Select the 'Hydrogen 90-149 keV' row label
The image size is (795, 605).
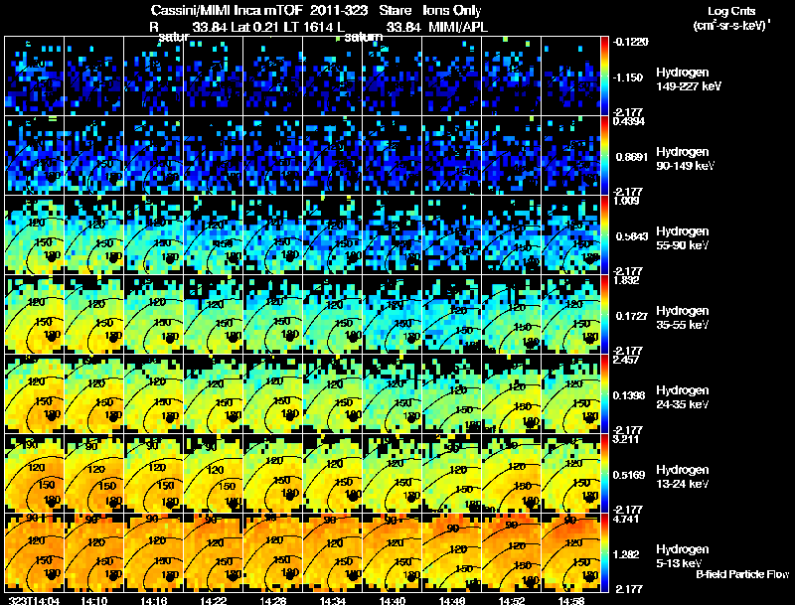click(685, 159)
